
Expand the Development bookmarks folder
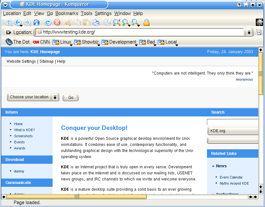click(x=120, y=42)
